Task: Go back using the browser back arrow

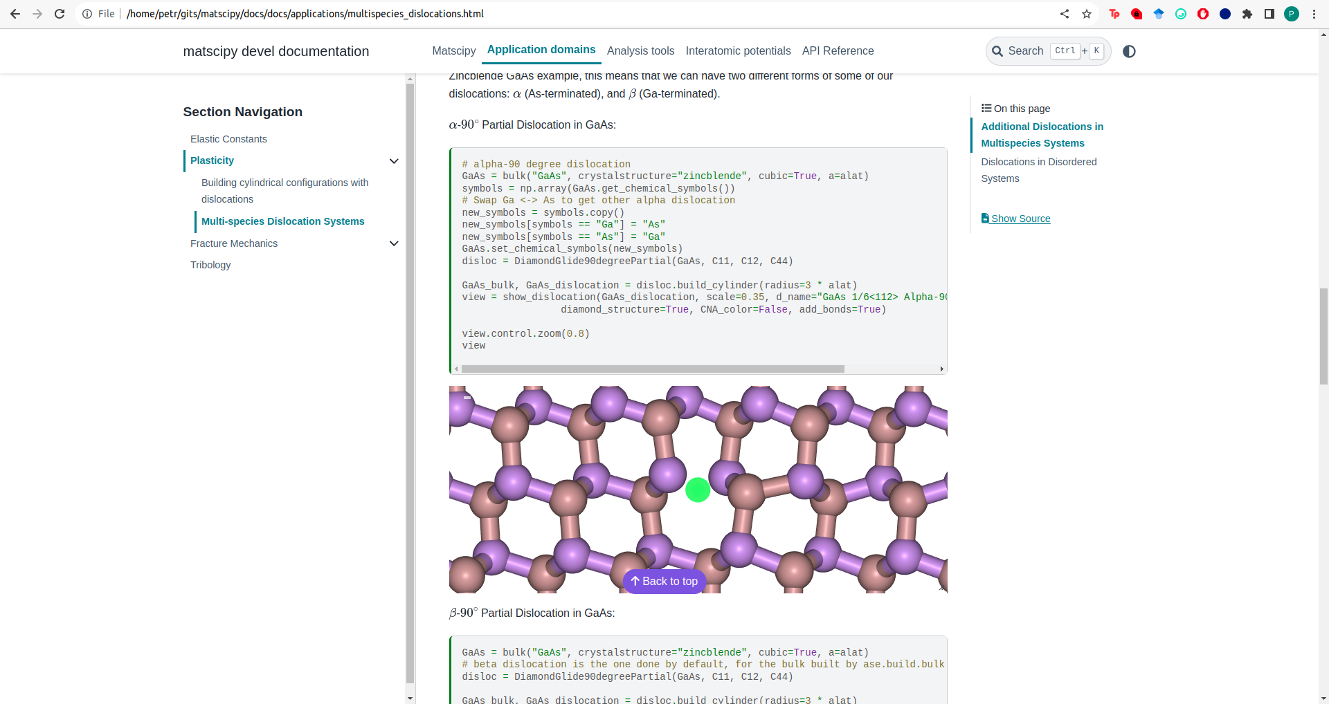Action: pyautogui.click(x=15, y=14)
